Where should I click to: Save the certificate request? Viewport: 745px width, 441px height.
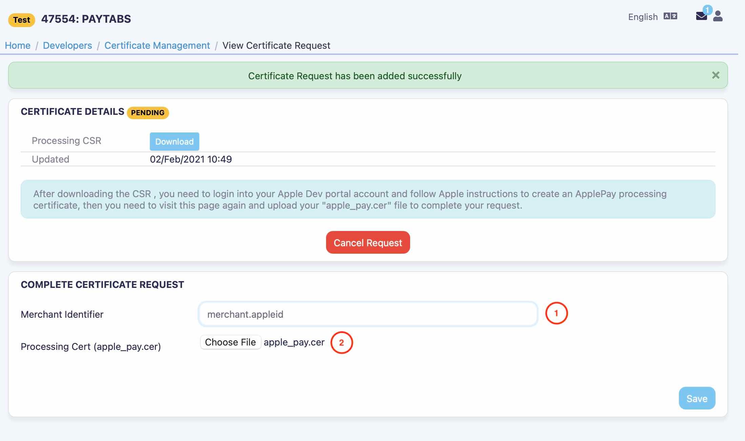[697, 398]
